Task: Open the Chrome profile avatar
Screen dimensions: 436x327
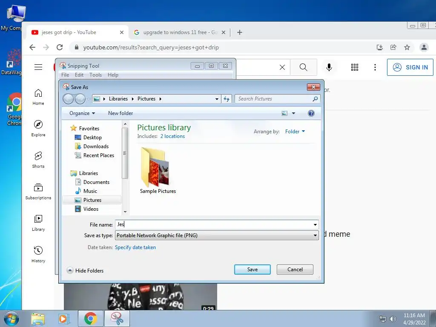Action: [x=424, y=47]
